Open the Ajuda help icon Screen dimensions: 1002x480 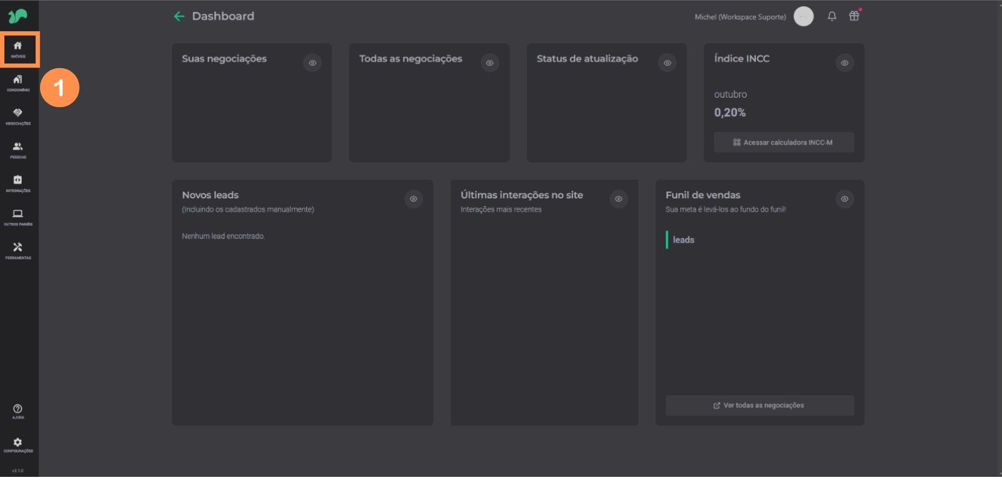[18, 411]
